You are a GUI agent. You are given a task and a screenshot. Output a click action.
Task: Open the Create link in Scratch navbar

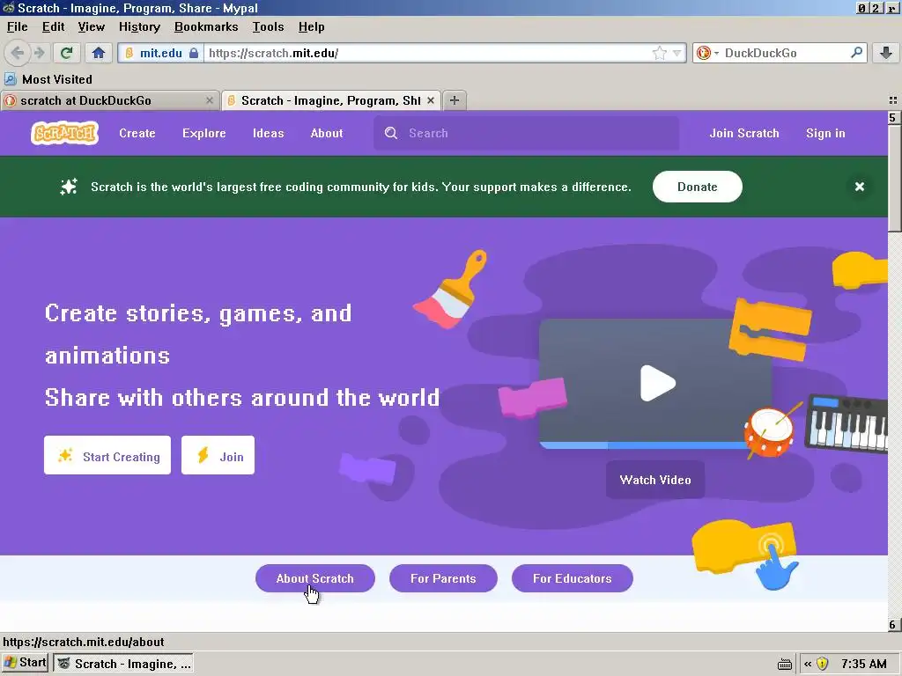coord(137,133)
